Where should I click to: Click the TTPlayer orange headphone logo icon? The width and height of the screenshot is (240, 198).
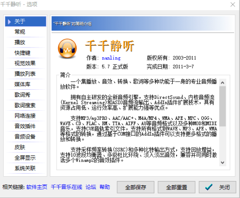(x=67, y=49)
